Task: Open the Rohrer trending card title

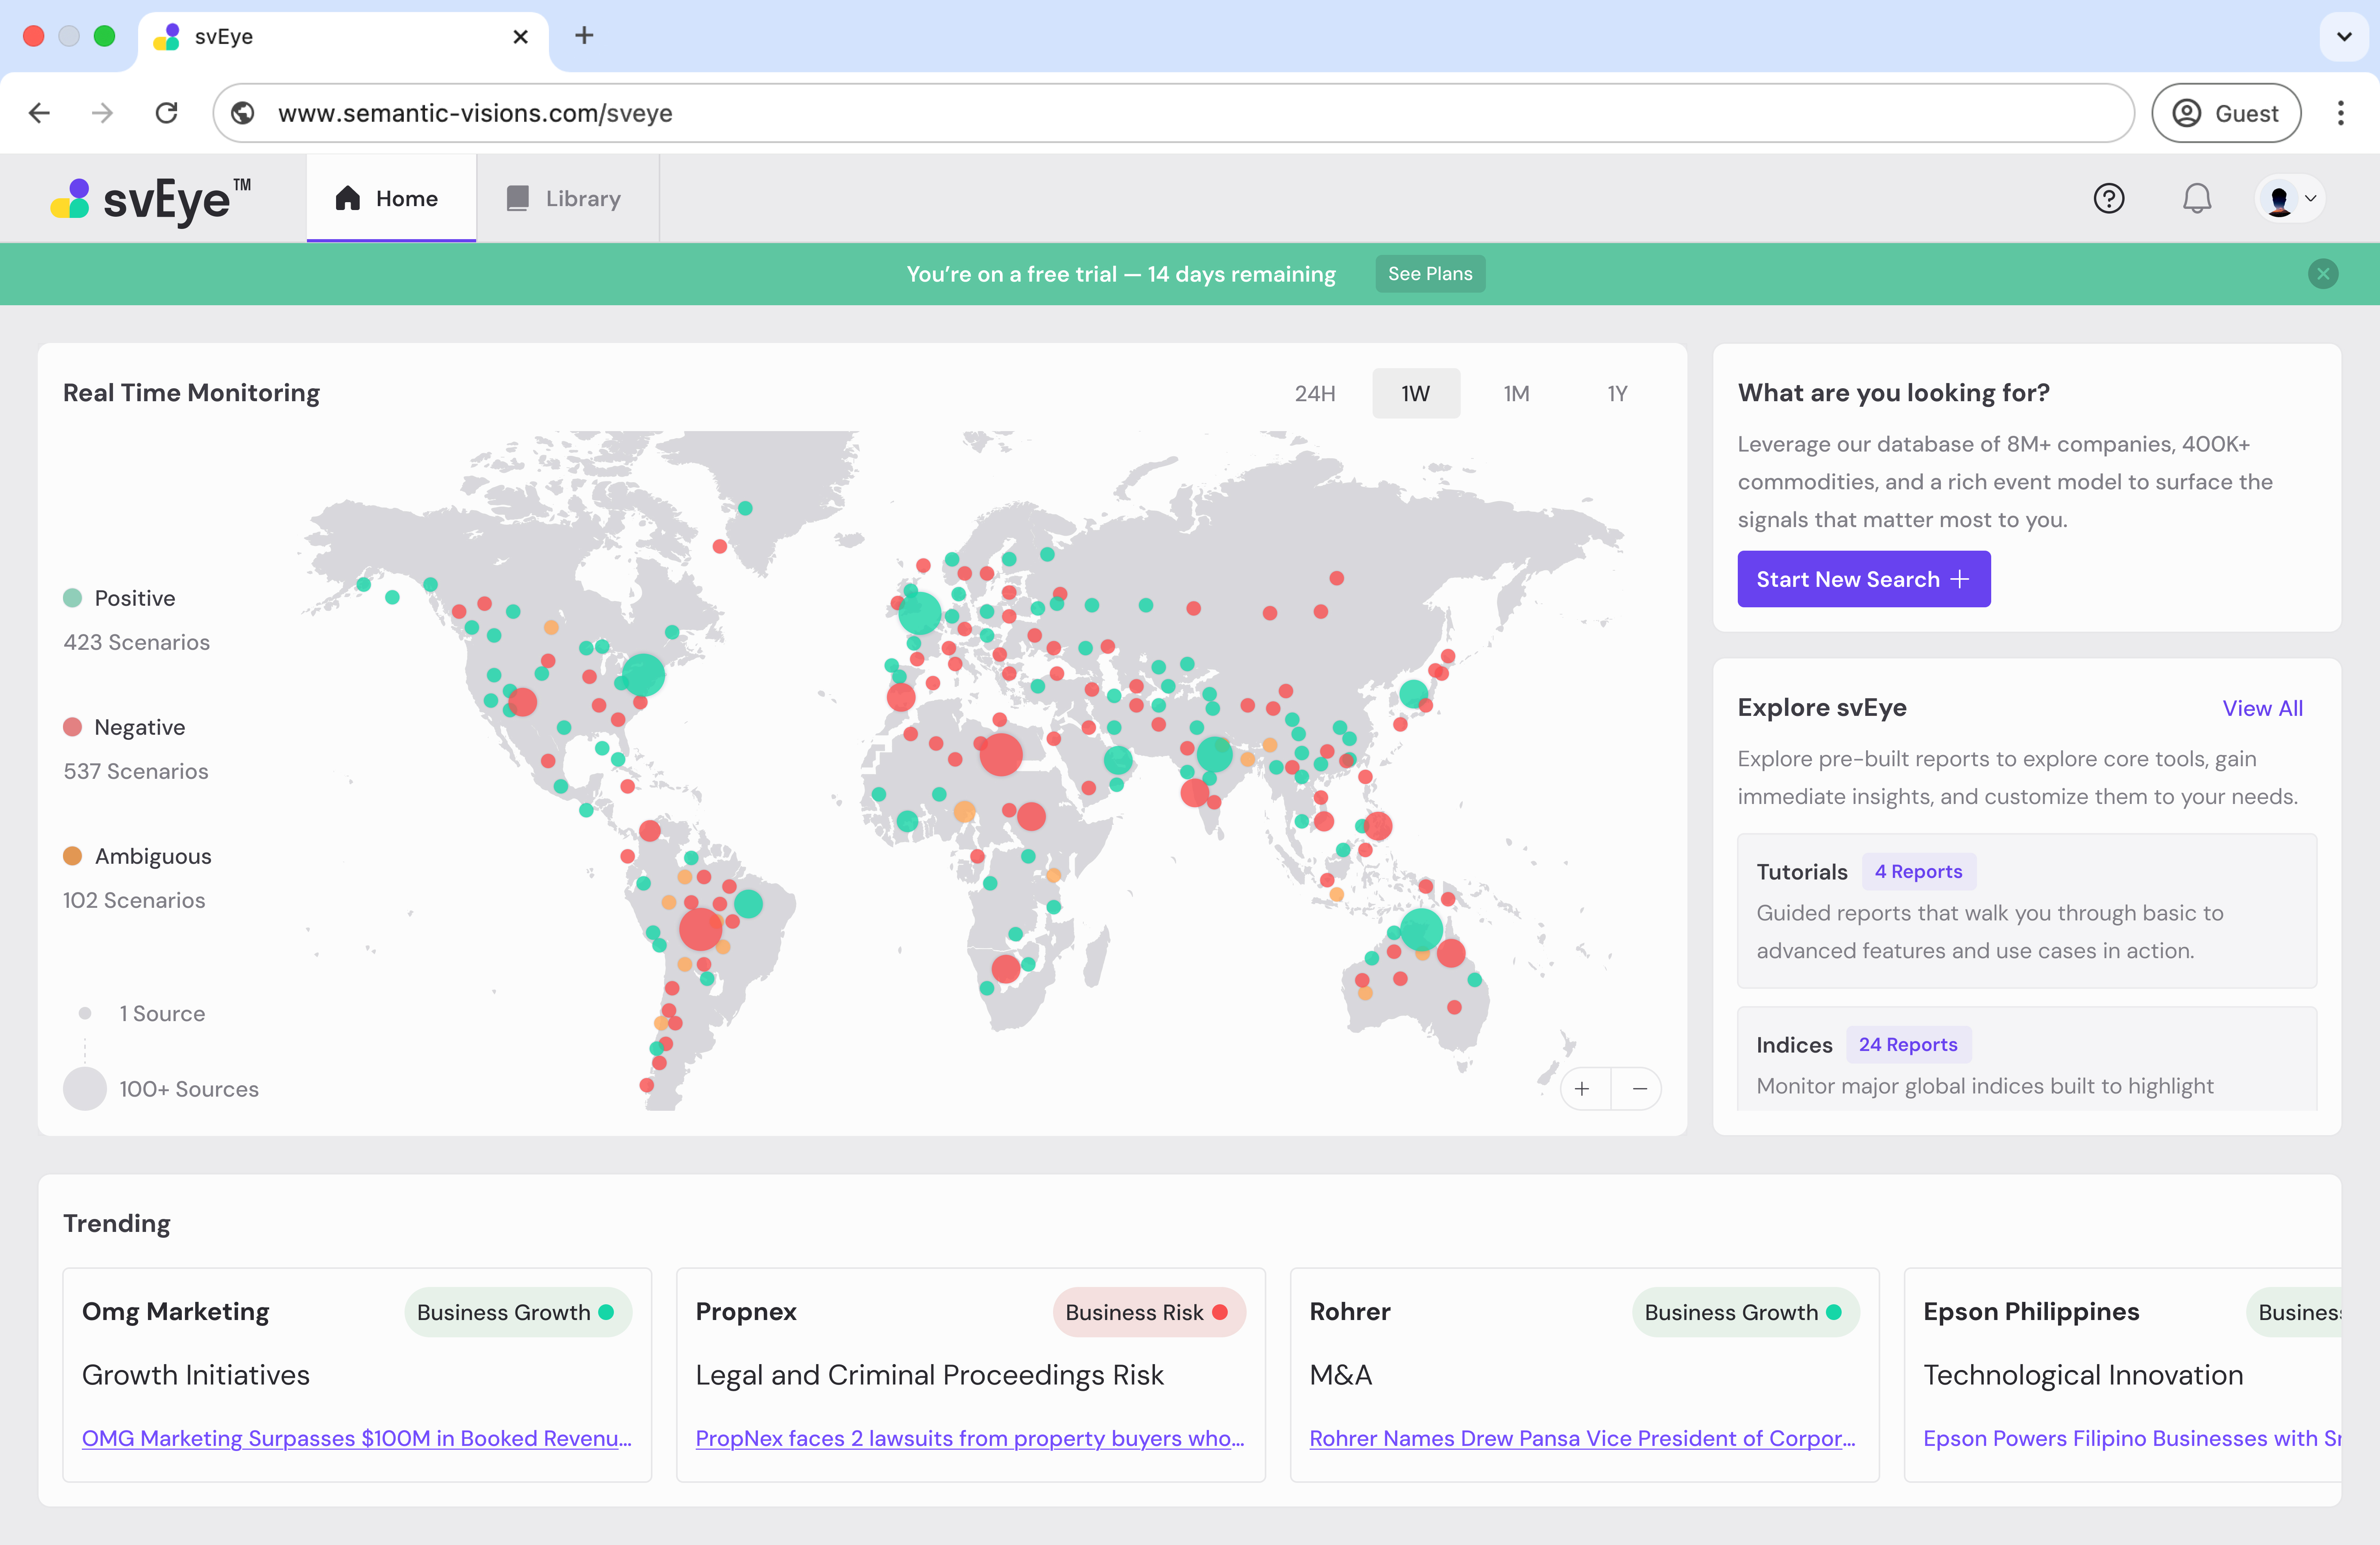Action: click(1350, 1312)
